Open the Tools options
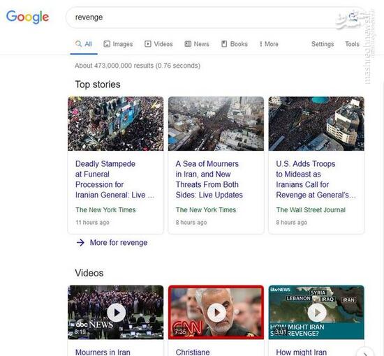Image resolution: width=384 pixels, height=356 pixels. pyautogui.click(x=352, y=44)
